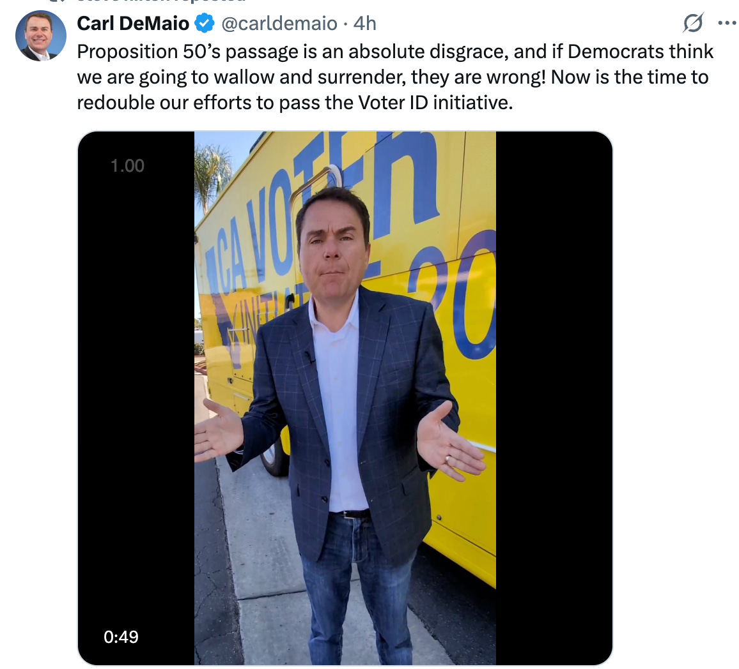Click the tweet text about Proposition 50
The height and width of the screenshot is (669, 739).
click(x=395, y=77)
